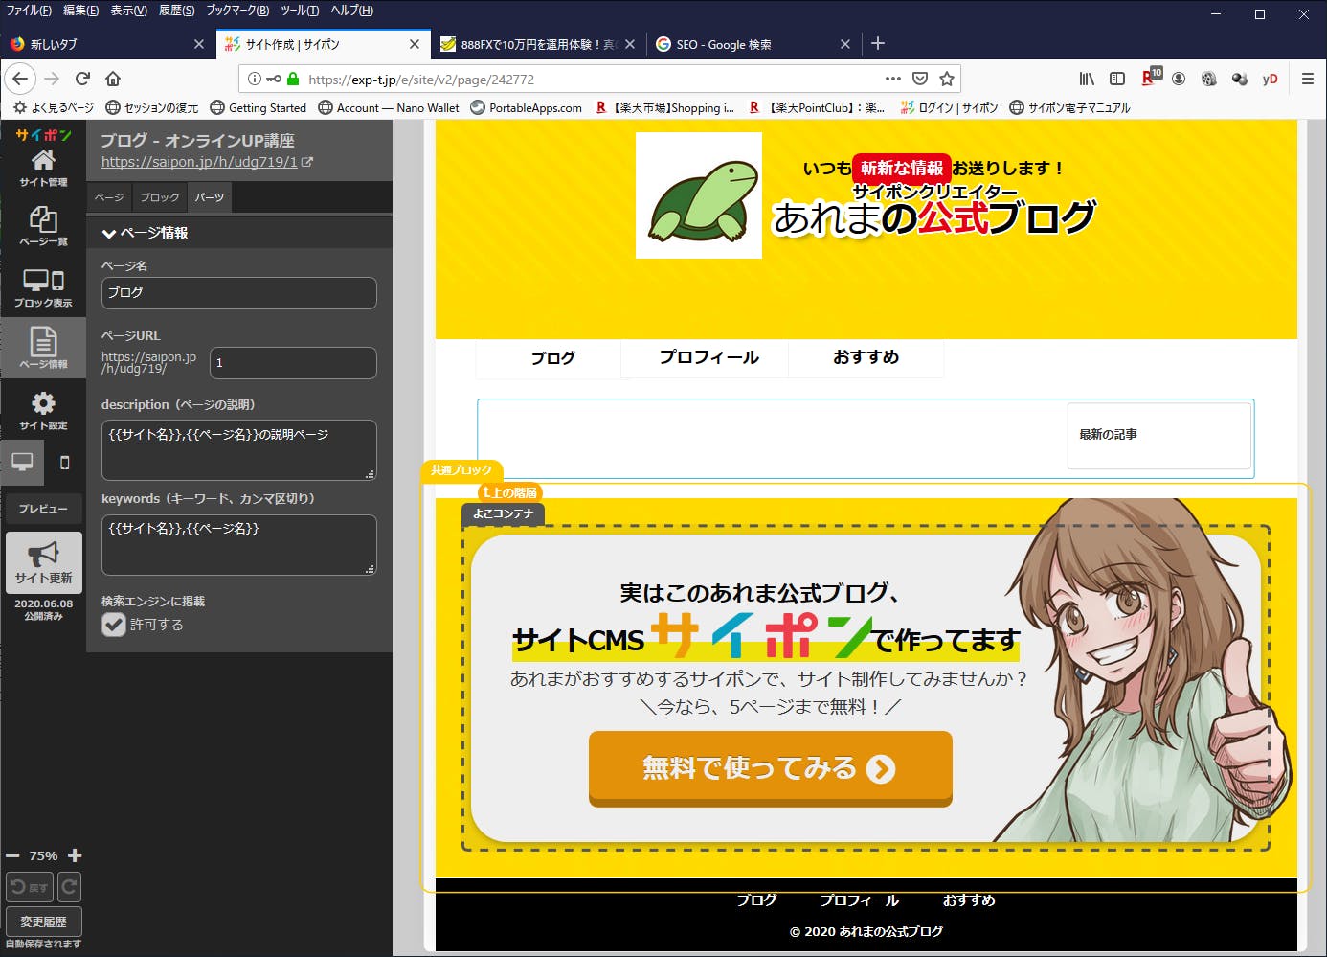Click the 最新の記事 box
The width and height of the screenshot is (1327, 957).
(x=1158, y=435)
